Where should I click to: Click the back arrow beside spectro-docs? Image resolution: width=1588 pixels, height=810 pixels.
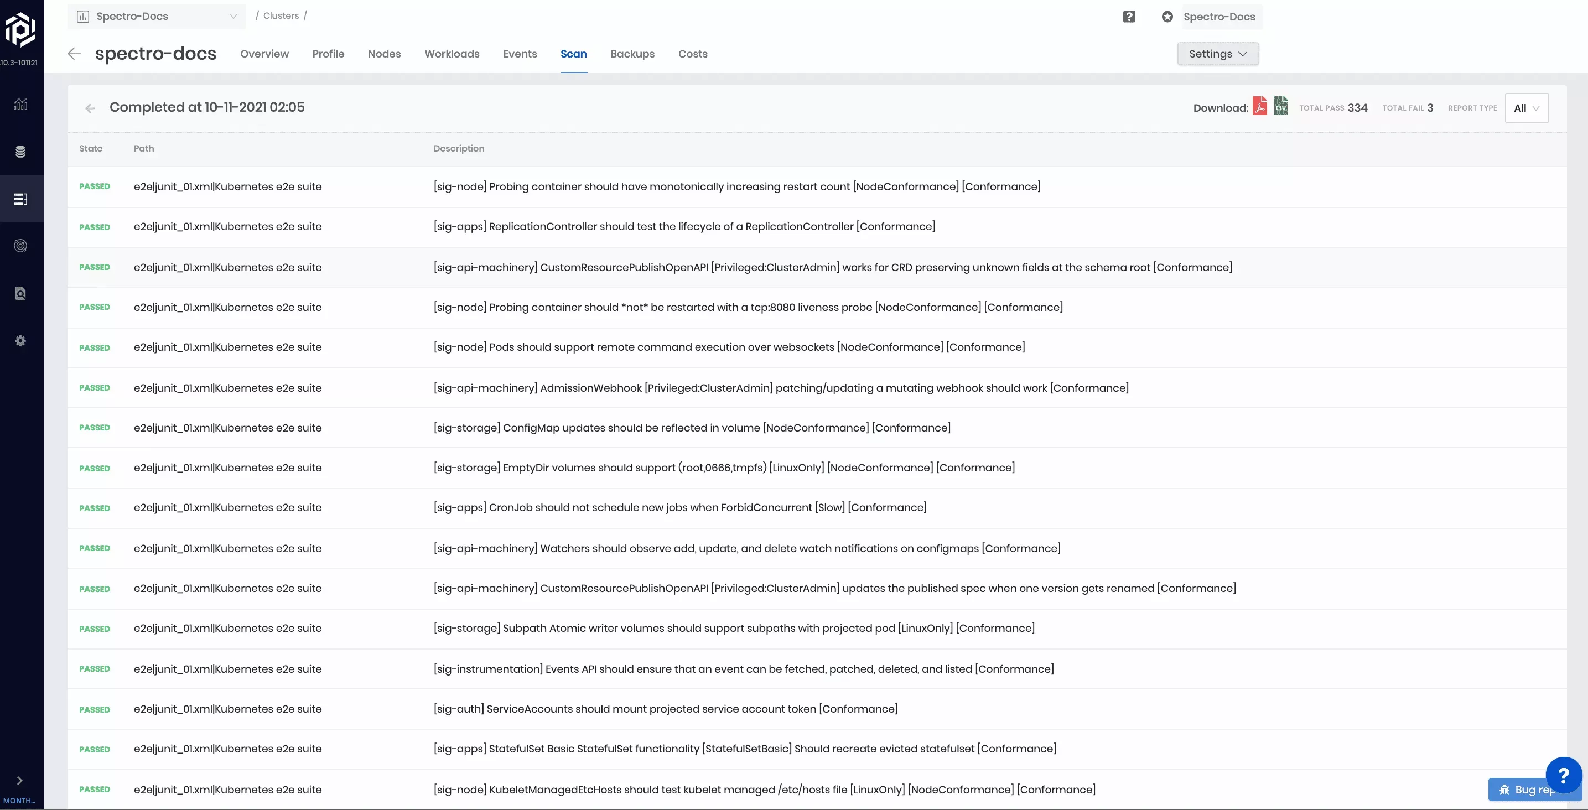point(74,54)
